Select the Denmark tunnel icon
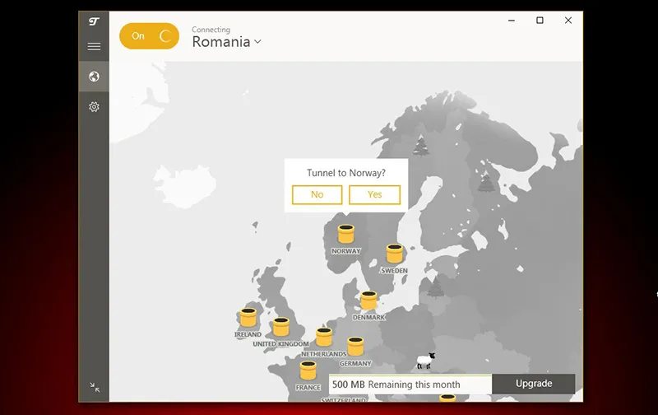 point(368,301)
